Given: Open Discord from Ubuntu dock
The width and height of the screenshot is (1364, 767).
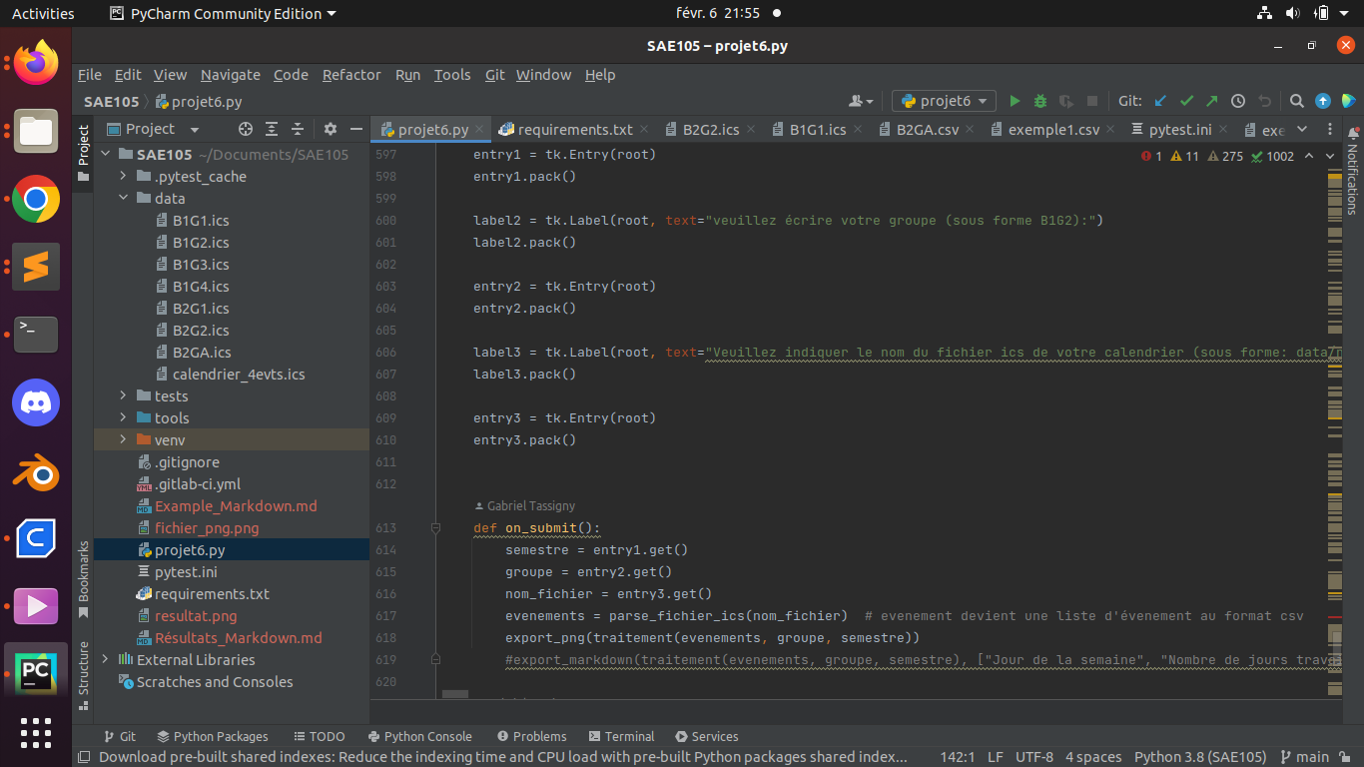Looking at the screenshot, I should pyautogui.click(x=36, y=402).
